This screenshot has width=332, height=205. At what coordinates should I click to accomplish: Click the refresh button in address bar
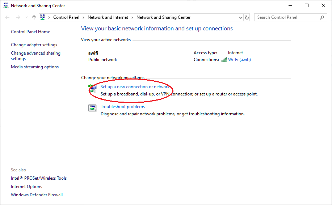click(247, 17)
